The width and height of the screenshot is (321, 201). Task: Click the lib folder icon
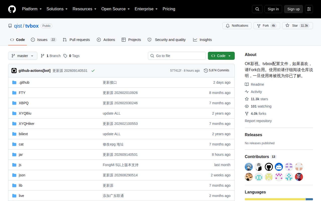coord(14,185)
